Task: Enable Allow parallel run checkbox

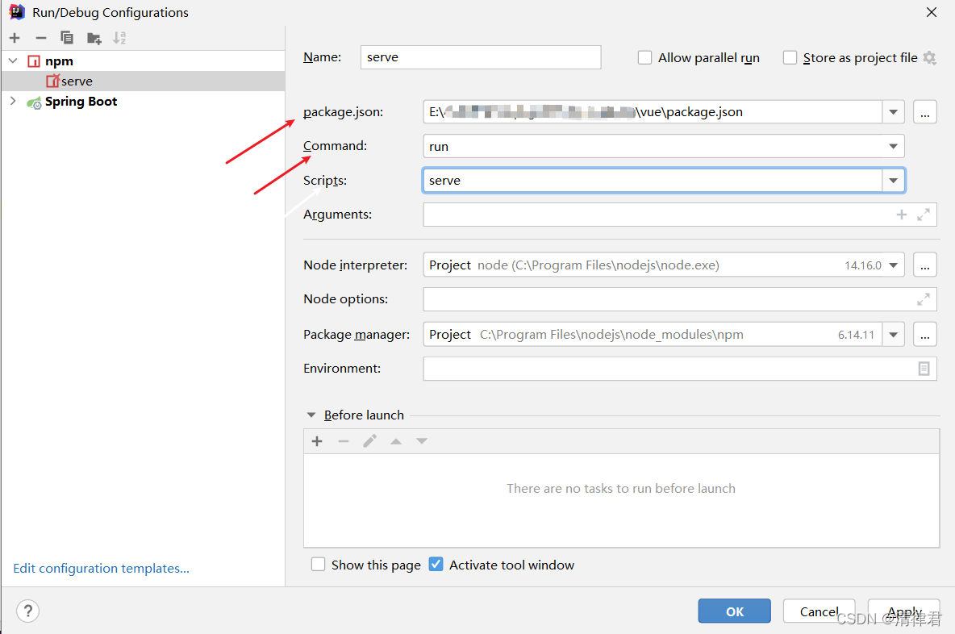Action: [644, 58]
